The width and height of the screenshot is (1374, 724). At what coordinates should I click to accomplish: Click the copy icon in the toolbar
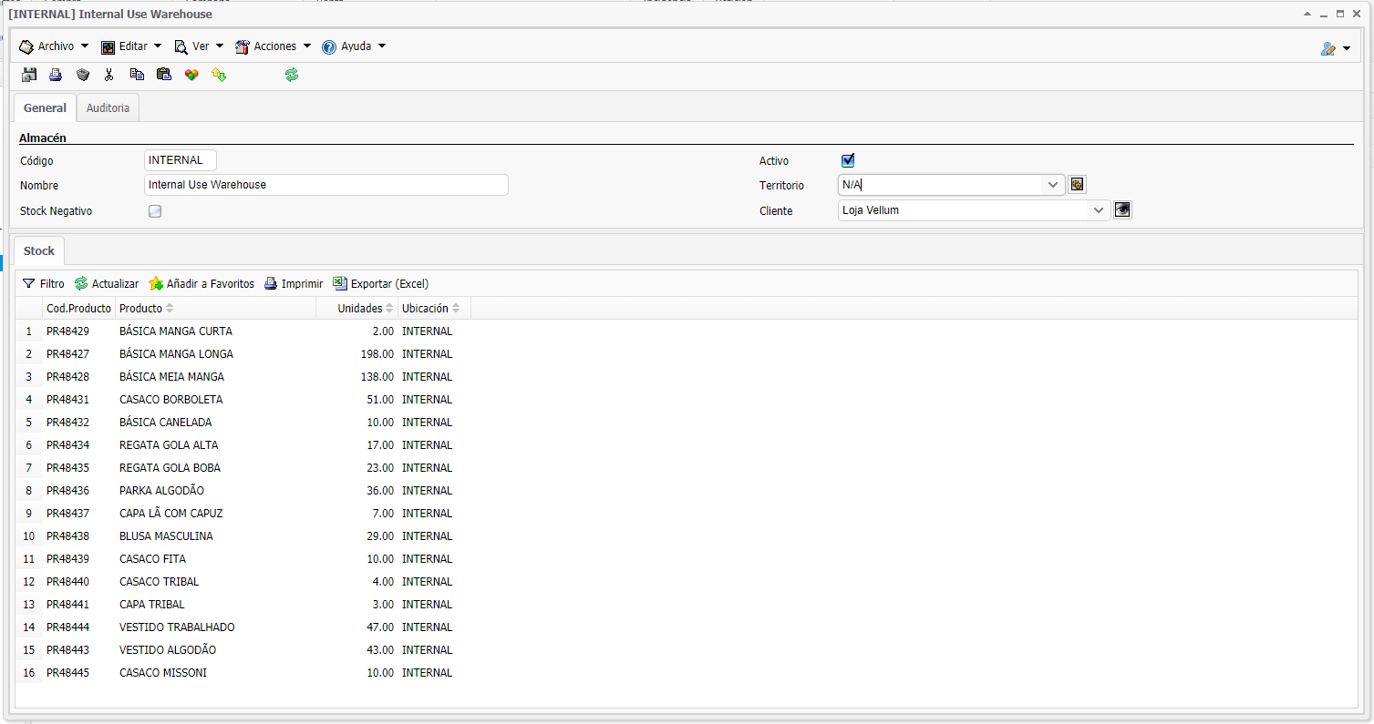(137, 75)
